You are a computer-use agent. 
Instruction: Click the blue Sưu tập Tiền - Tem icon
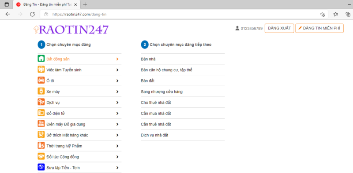point(41,167)
